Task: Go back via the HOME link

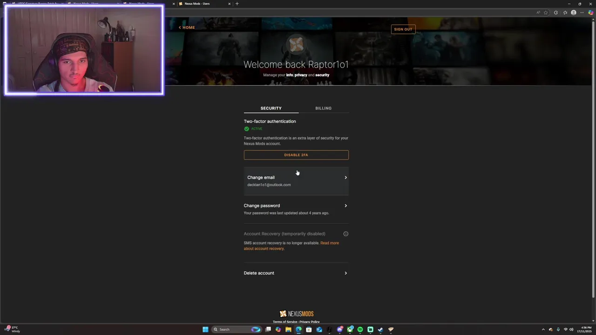Action: (187, 27)
